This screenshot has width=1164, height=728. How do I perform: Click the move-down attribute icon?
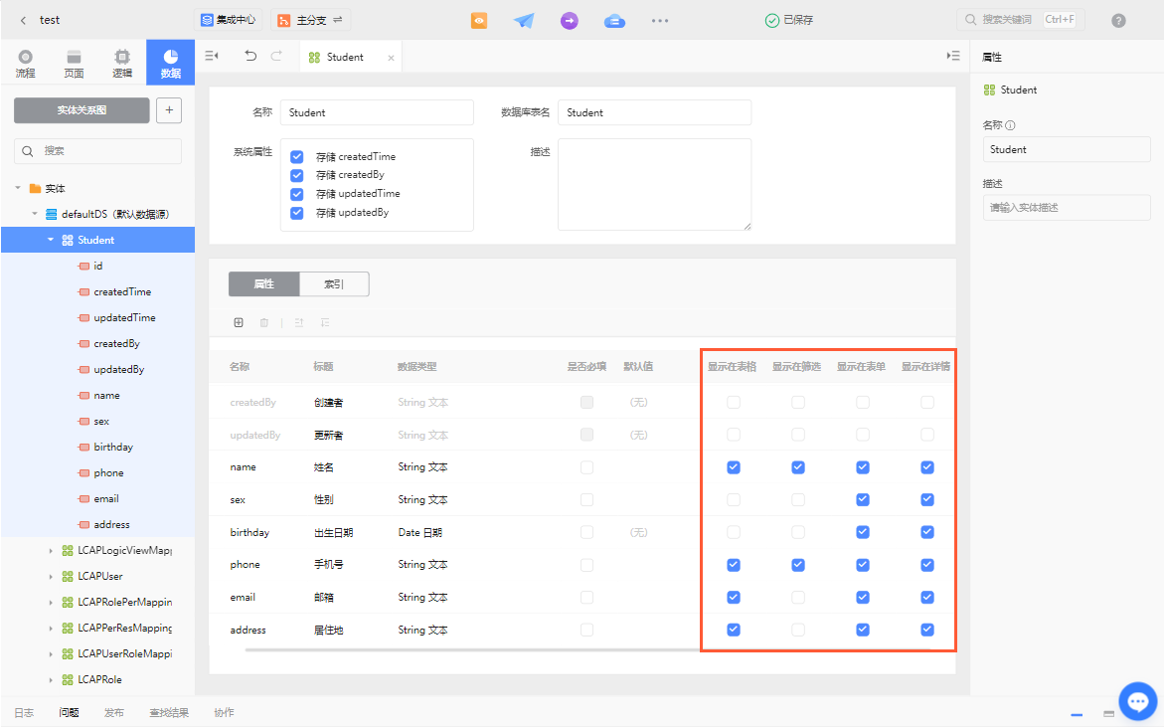325,322
